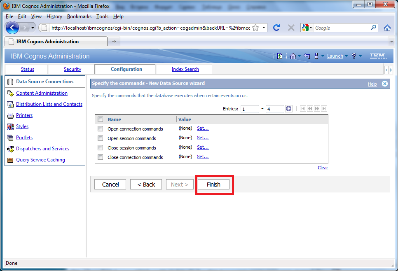Image resolution: width=398 pixels, height=271 pixels.
Task: Click the Firefox forward arrow button
Action: [x=24, y=28]
